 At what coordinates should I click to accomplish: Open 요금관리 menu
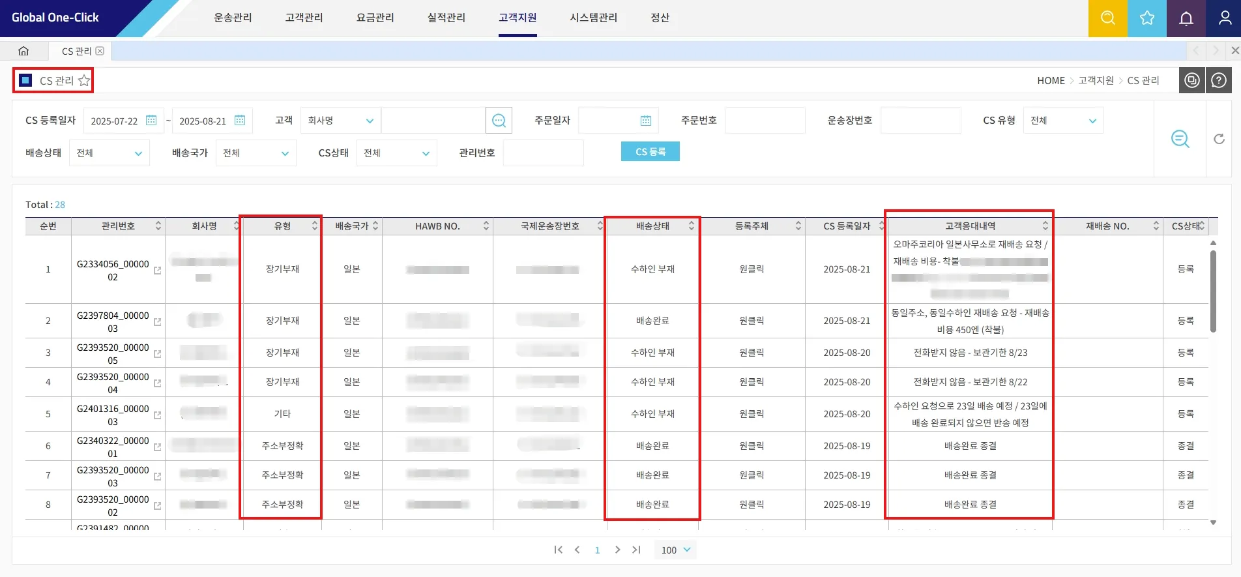pos(375,18)
